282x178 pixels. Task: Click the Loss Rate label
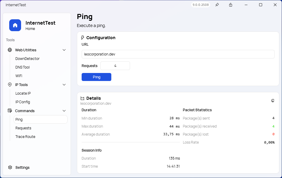click(x=191, y=142)
